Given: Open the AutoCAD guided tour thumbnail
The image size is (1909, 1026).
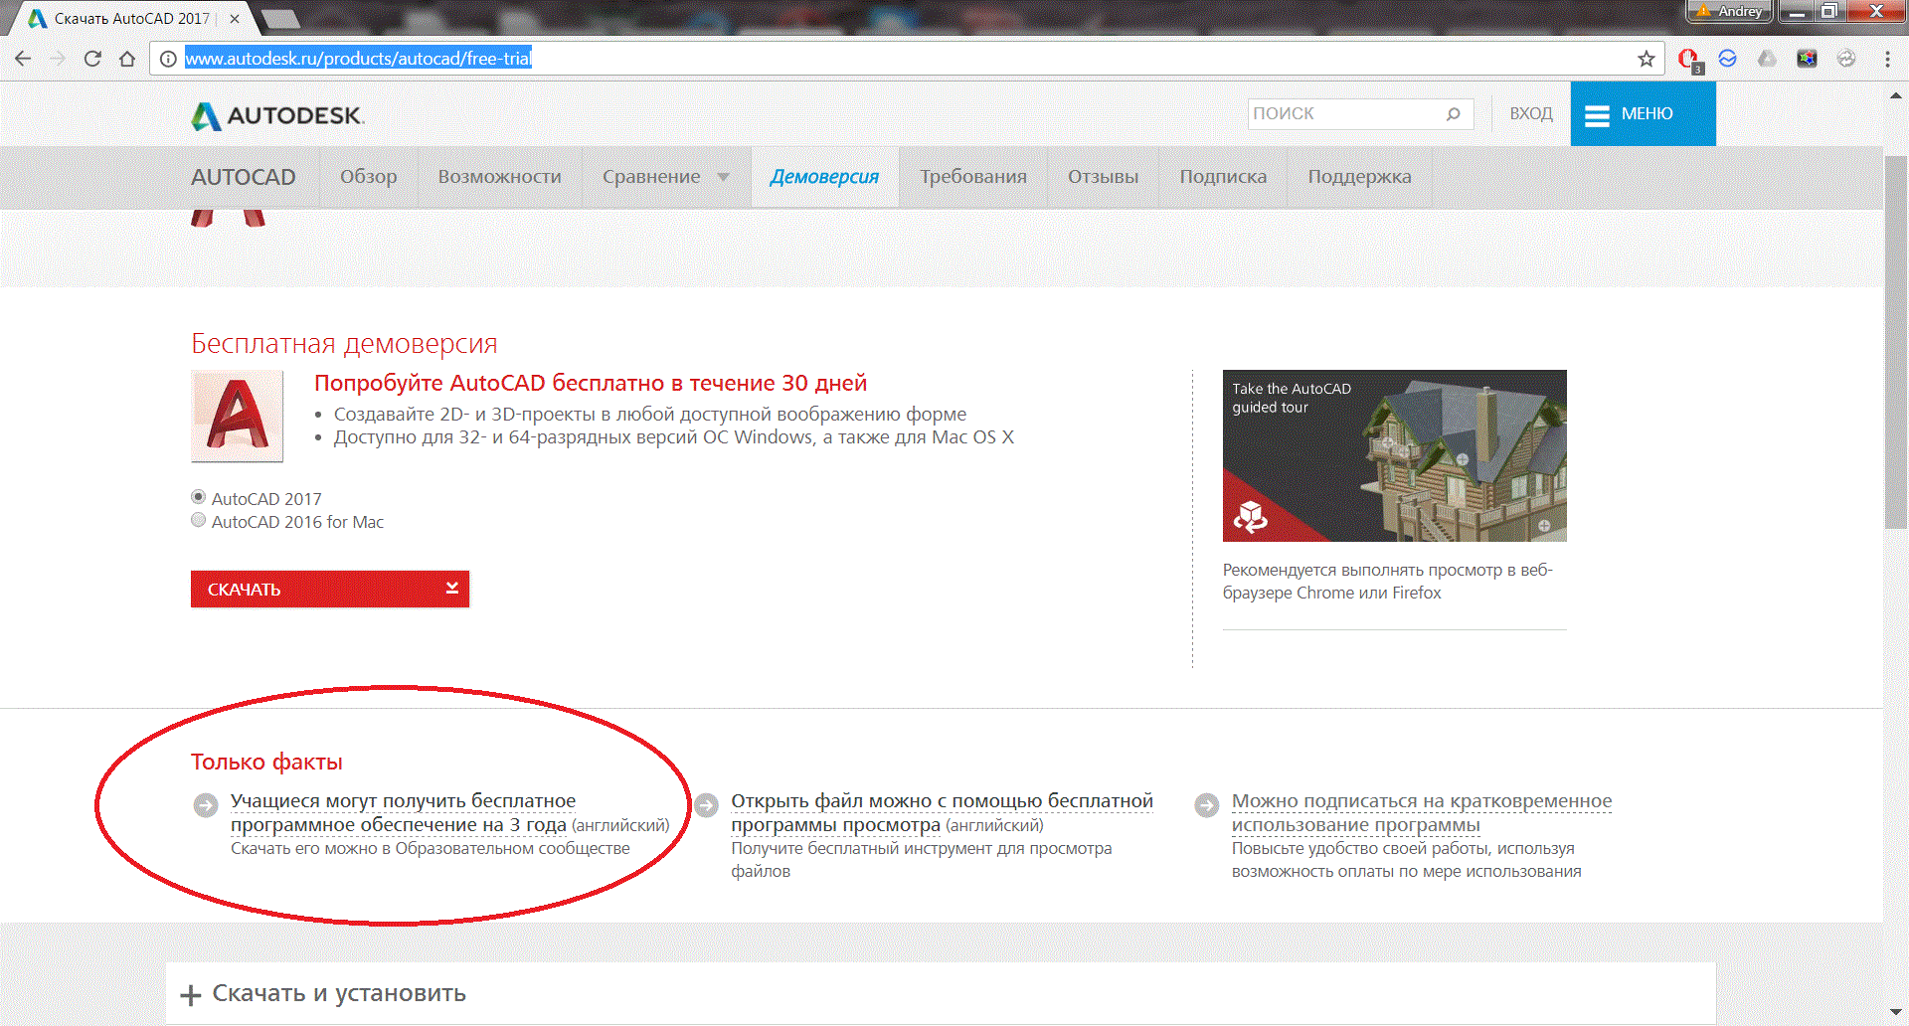Looking at the screenshot, I should coord(1394,455).
